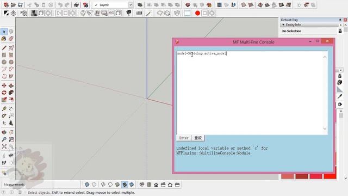Toggle the Back Edges style
This screenshot has height=196, width=348.
(94, 185)
